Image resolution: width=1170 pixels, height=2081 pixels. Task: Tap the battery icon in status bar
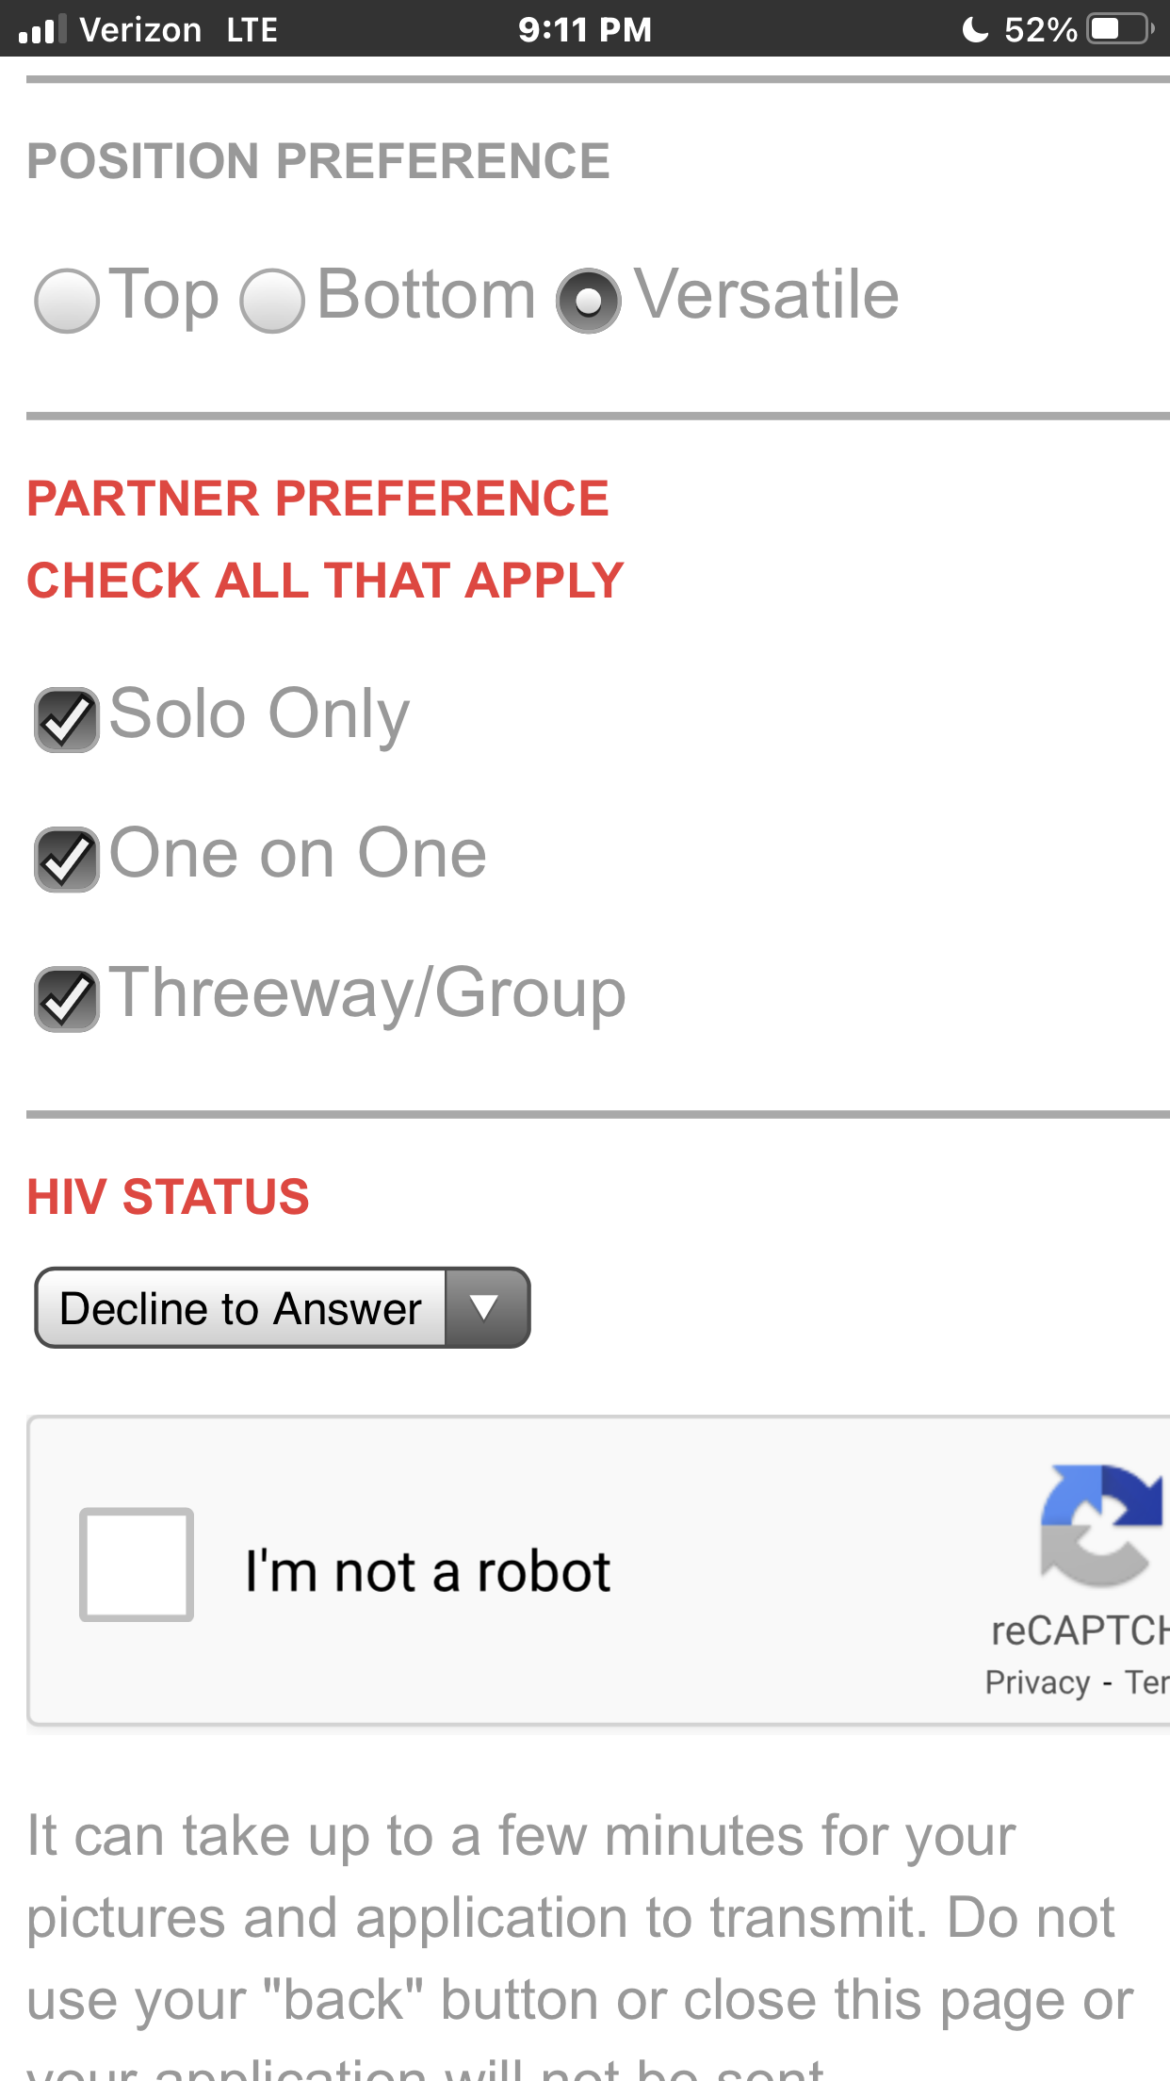tap(1121, 29)
